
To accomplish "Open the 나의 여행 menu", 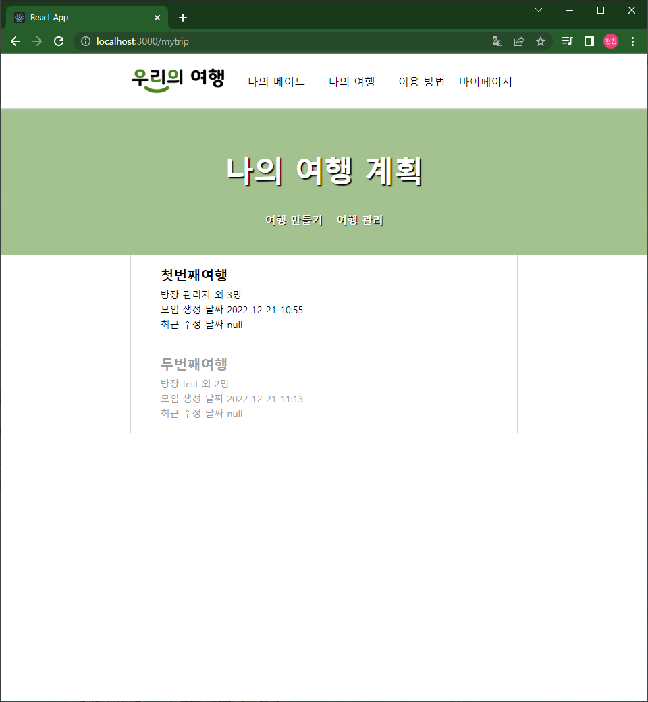I will 352,82.
